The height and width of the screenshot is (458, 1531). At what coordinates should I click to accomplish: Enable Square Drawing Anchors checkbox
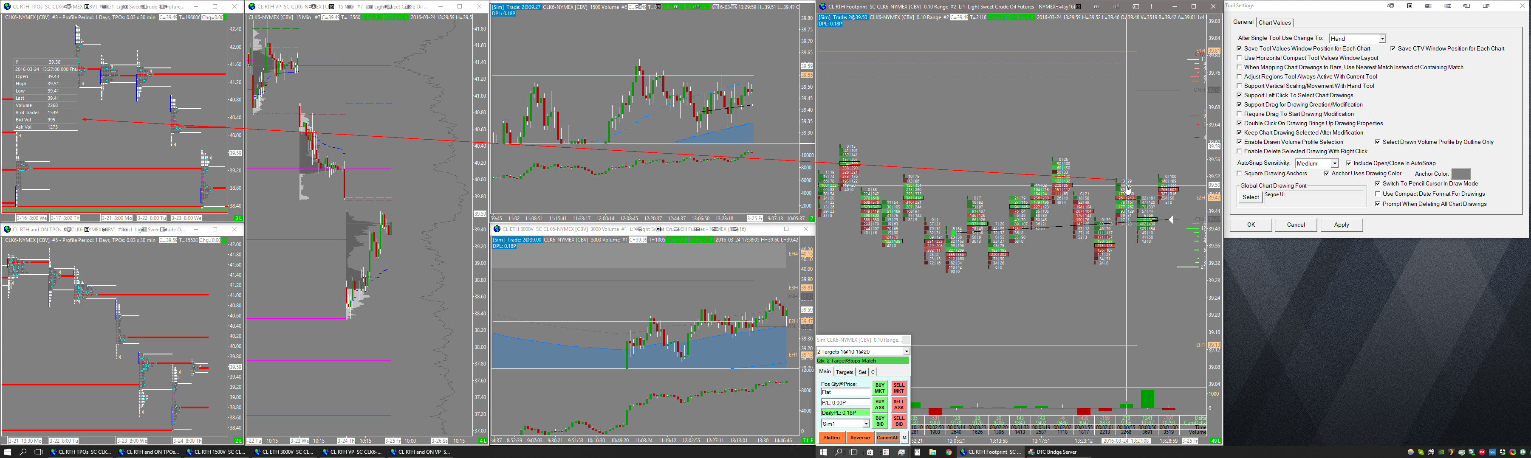pyautogui.click(x=1239, y=174)
